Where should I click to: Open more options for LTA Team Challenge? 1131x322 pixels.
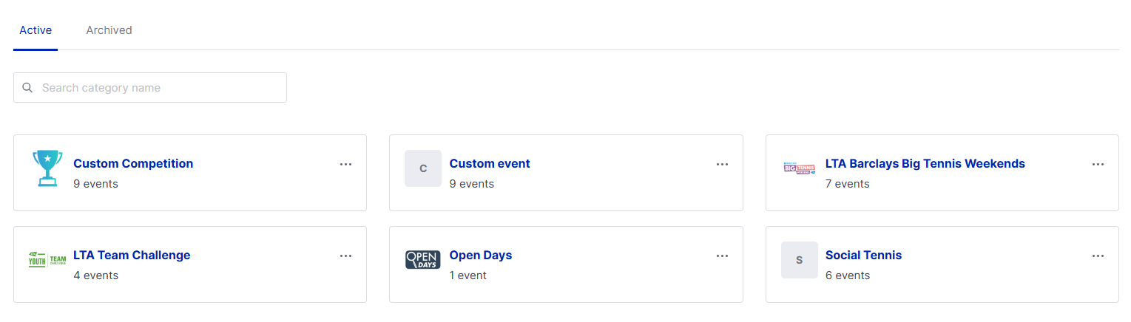345,256
